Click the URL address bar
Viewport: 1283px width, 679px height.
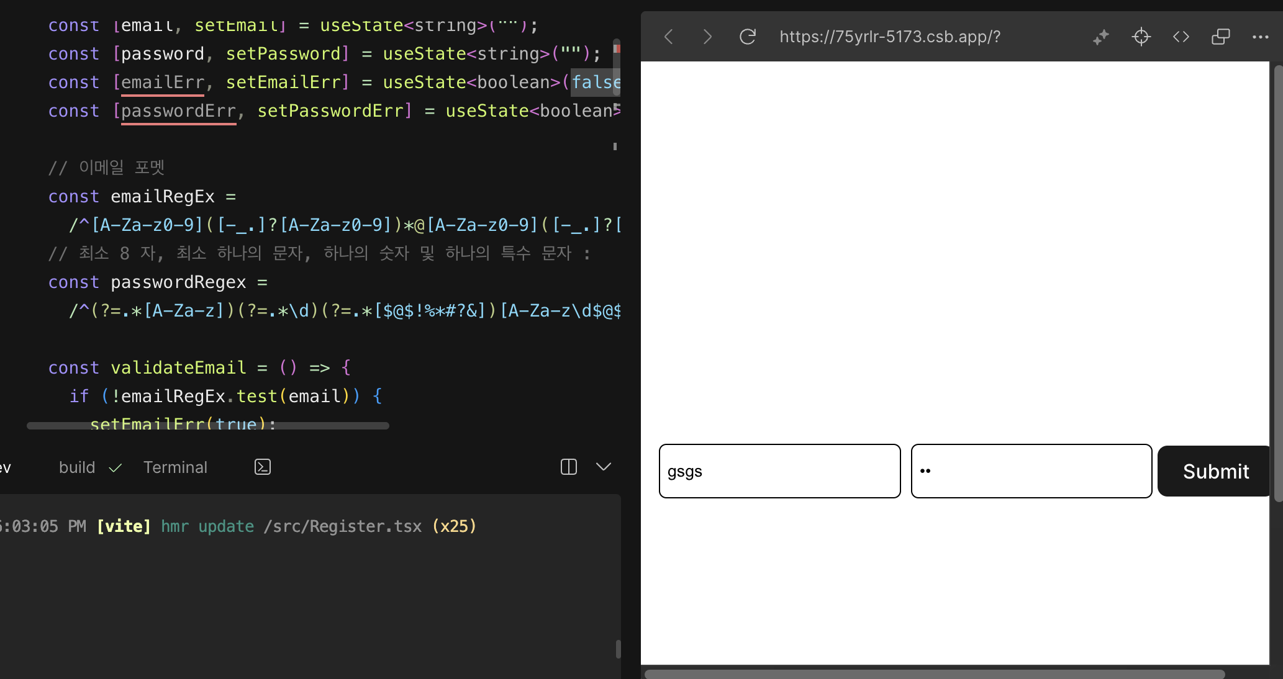pos(889,37)
